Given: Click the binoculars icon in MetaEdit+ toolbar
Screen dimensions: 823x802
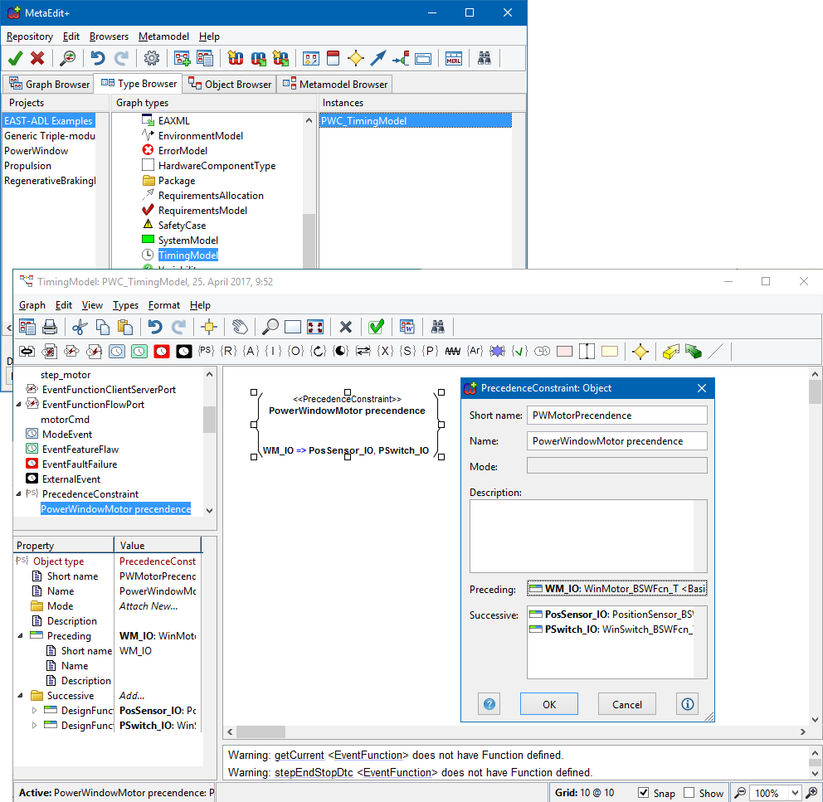Looking at the screenshot, I should pos(485,58).
